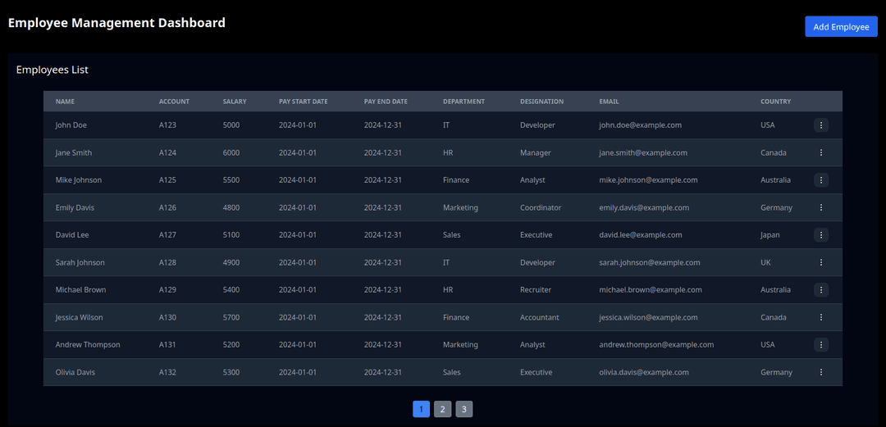Click the Employee Management Dashboard title
Viewport: 886px width, 427px height.
[x=116, y=23]
